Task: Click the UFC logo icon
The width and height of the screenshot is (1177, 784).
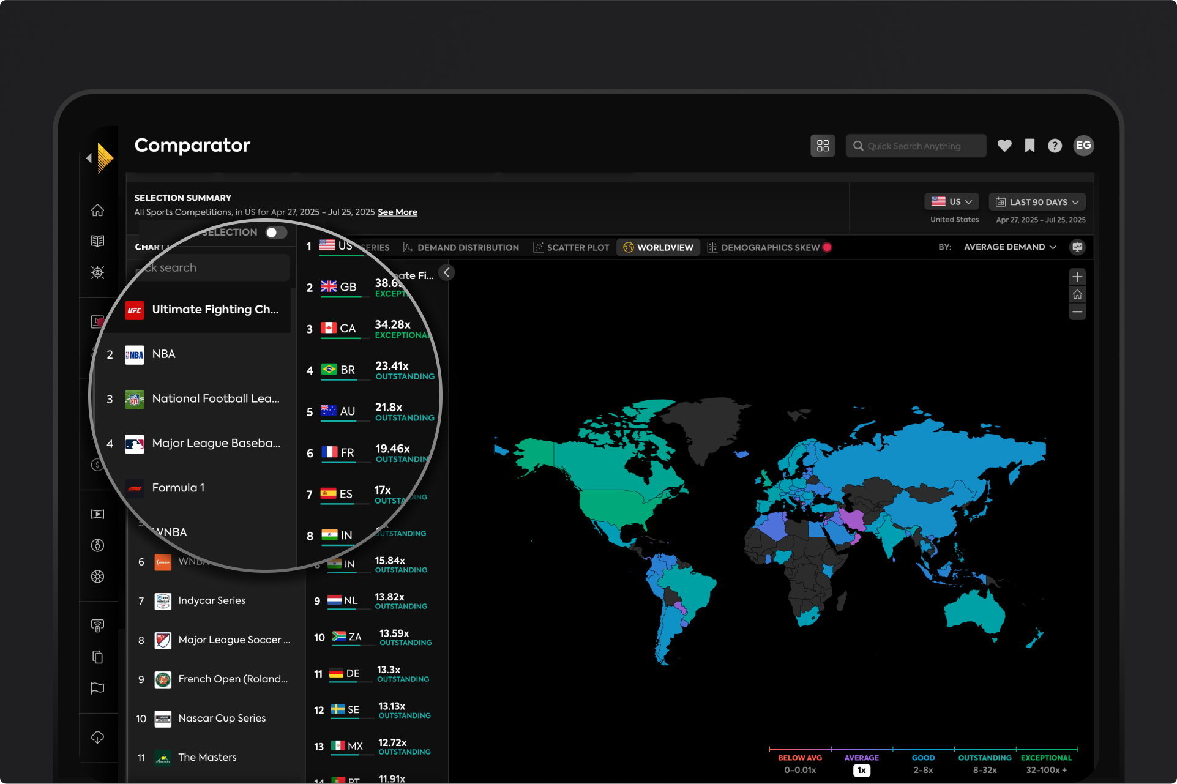Action: (135, 310)
